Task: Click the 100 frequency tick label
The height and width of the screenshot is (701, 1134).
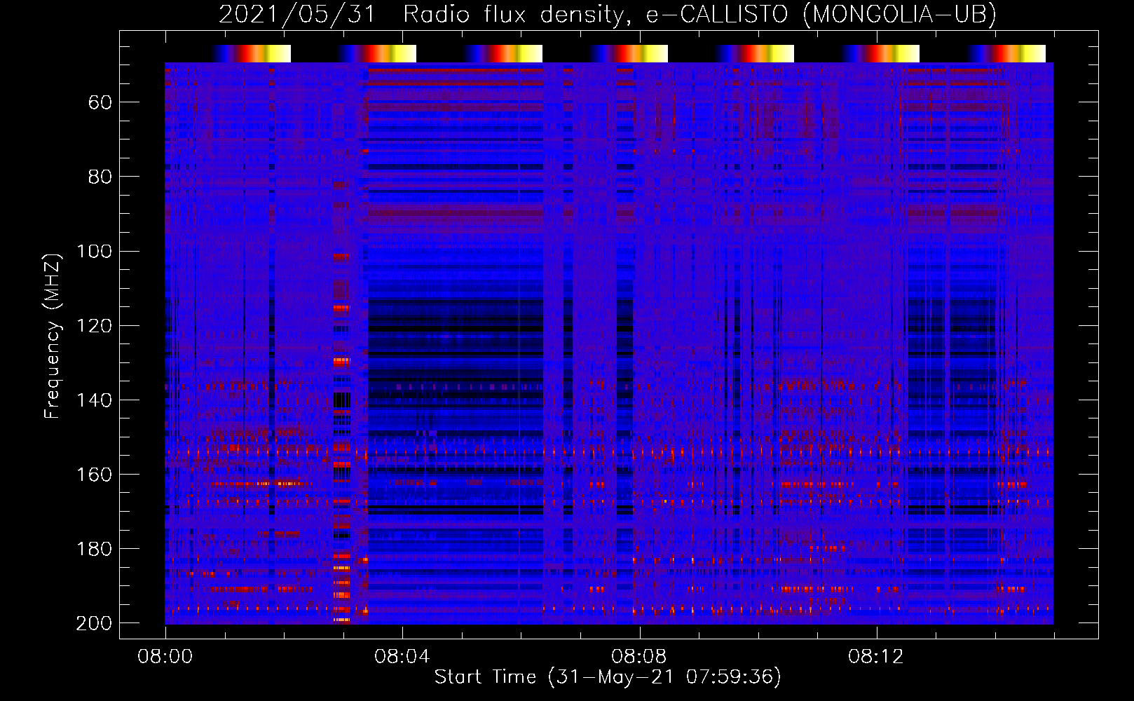Action: pos(95,252)
